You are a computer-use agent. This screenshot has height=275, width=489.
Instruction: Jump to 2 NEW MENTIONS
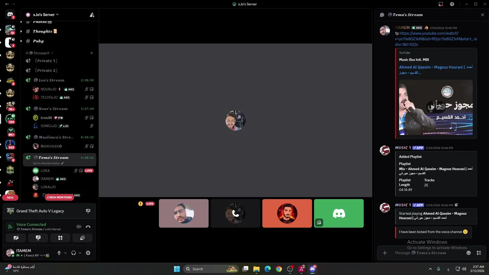(x=59, y=197)
